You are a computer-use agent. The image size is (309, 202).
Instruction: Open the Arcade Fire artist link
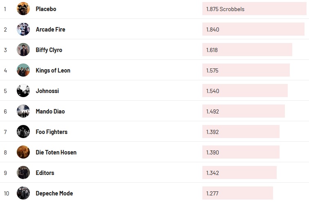(x=50, y=30)
